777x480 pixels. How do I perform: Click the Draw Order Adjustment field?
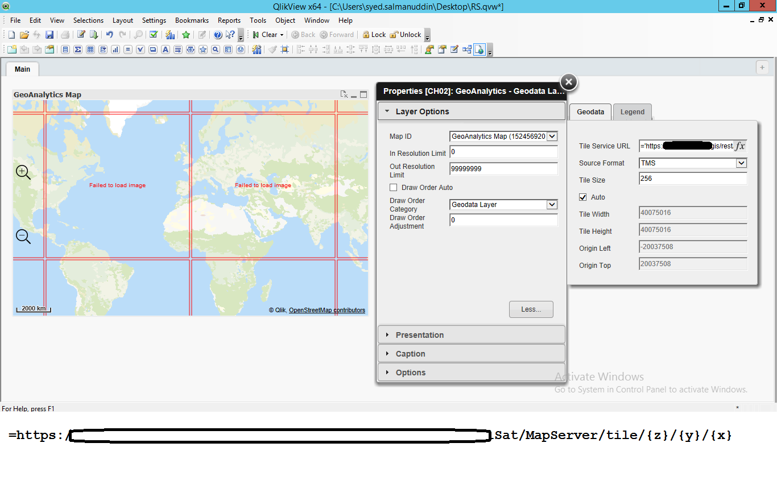(x=503, y=220)
